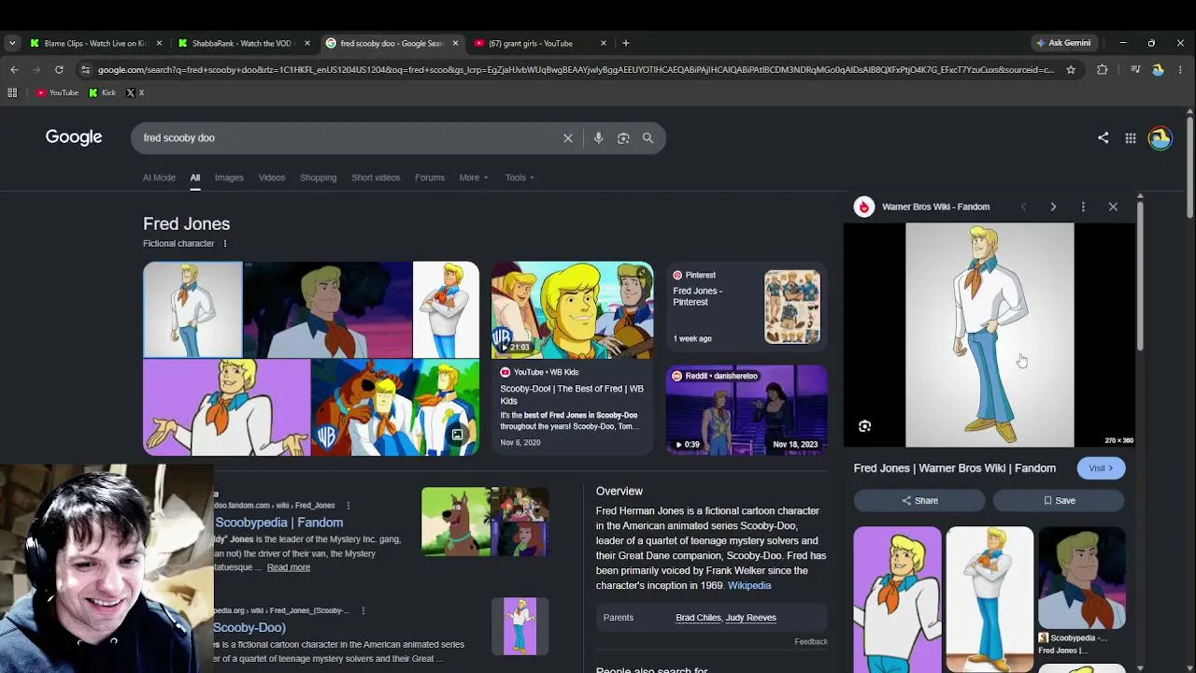This screenshot has height=673, width=1196.
Task: Open the Chrome extensions menu
Action: tap(1103, 69)
